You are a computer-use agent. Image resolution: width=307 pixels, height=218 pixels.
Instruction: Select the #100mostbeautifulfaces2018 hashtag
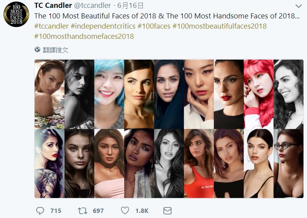coord(219,26)
